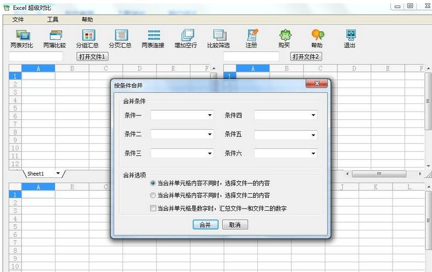Click the 打开文件2 button

306,57
